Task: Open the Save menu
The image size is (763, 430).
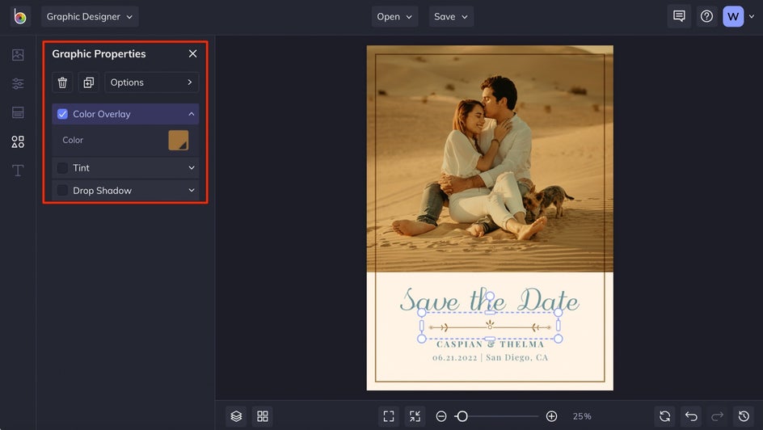Action: [x=451, y=16]
